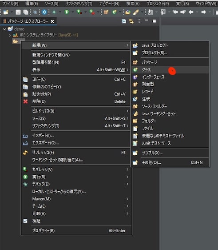Open dropdown arrow next to Run button

coord(73,12)
